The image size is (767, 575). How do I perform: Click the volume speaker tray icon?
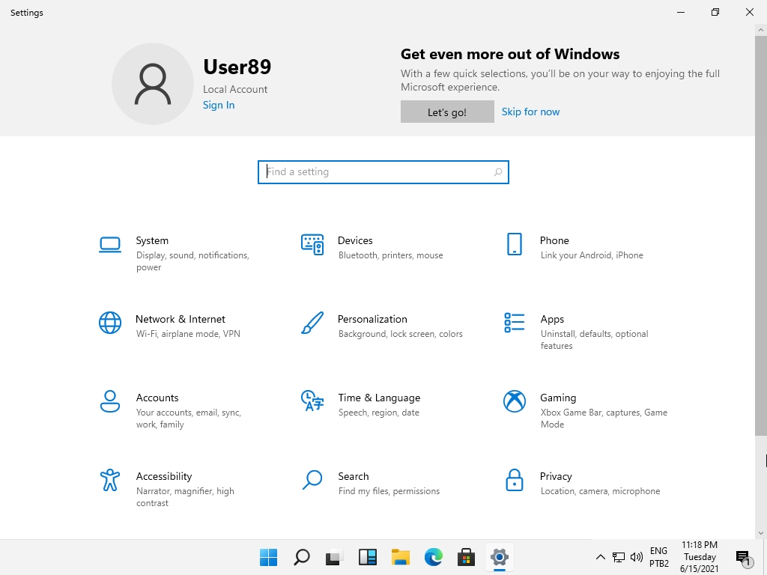click(637, 557)
